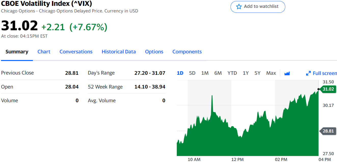View the Components tab
Screen dimensions: 337x162
187,52
